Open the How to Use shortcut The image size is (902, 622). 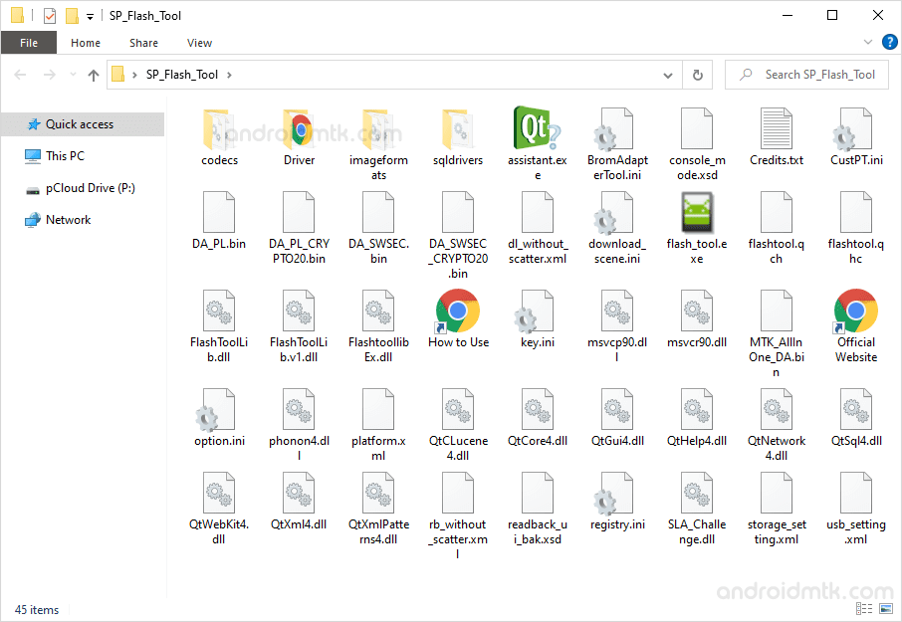pos(457,311)
